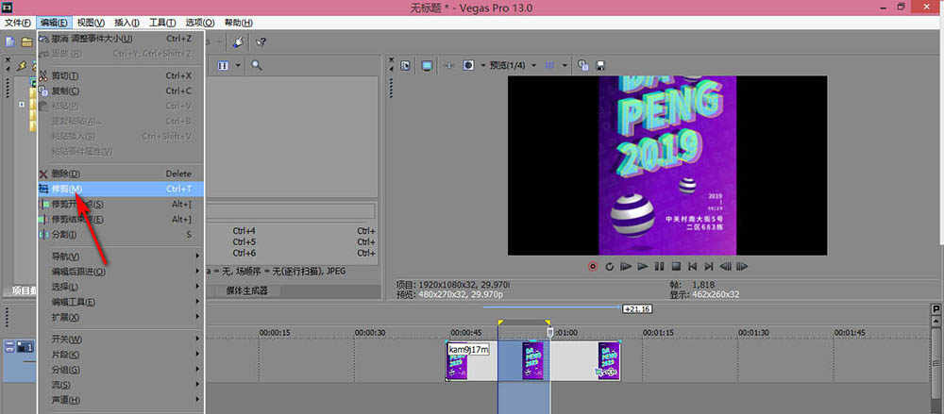
Task: Click the flashlight icon in main toolbar
Action: (238, 42)
